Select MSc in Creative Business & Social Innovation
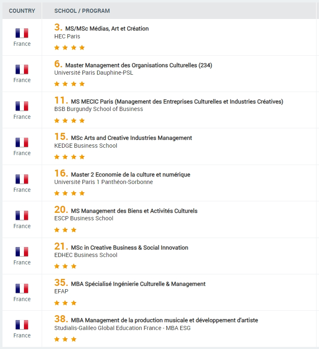 (130, 248)
